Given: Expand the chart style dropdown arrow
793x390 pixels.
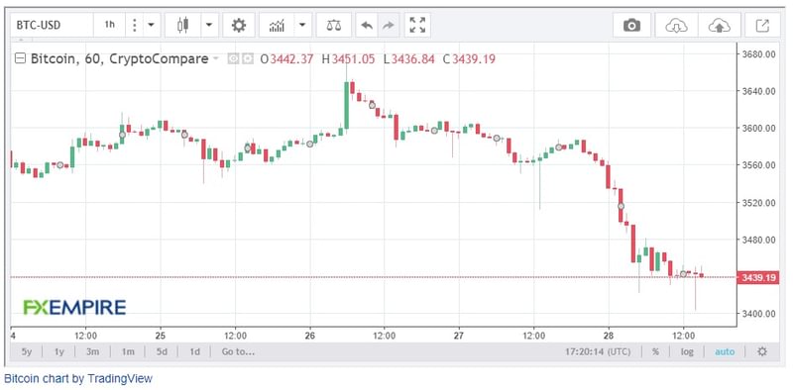Looking at the screenshot, I should pyautogui.click(x=209, y=25).
